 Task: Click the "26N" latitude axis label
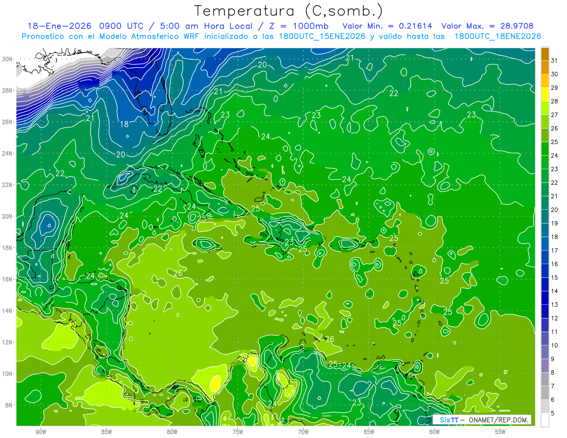8,121
